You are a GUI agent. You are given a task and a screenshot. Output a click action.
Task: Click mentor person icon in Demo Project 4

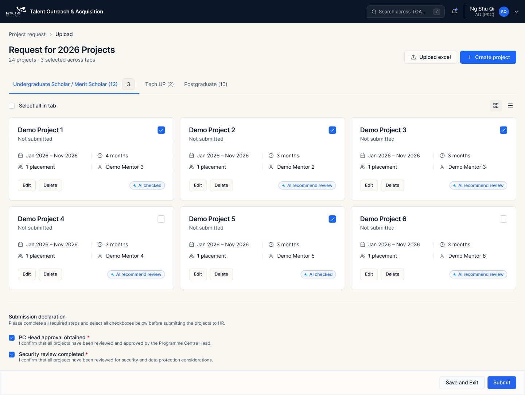[100, 256]
